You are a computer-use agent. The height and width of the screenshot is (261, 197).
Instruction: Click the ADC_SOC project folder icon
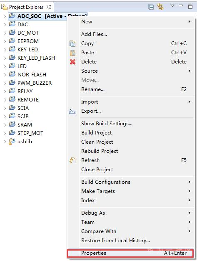coord(12,15)
